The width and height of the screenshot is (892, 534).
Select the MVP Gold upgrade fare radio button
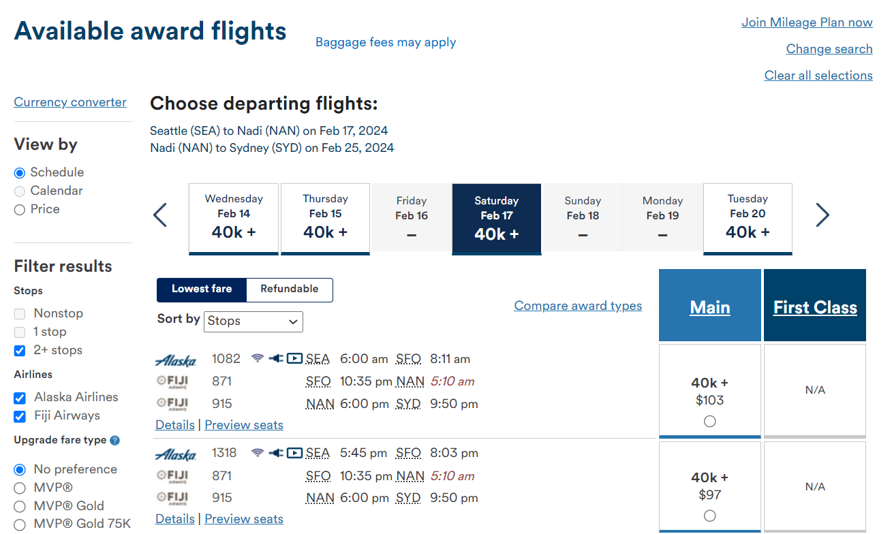(20, 505)
